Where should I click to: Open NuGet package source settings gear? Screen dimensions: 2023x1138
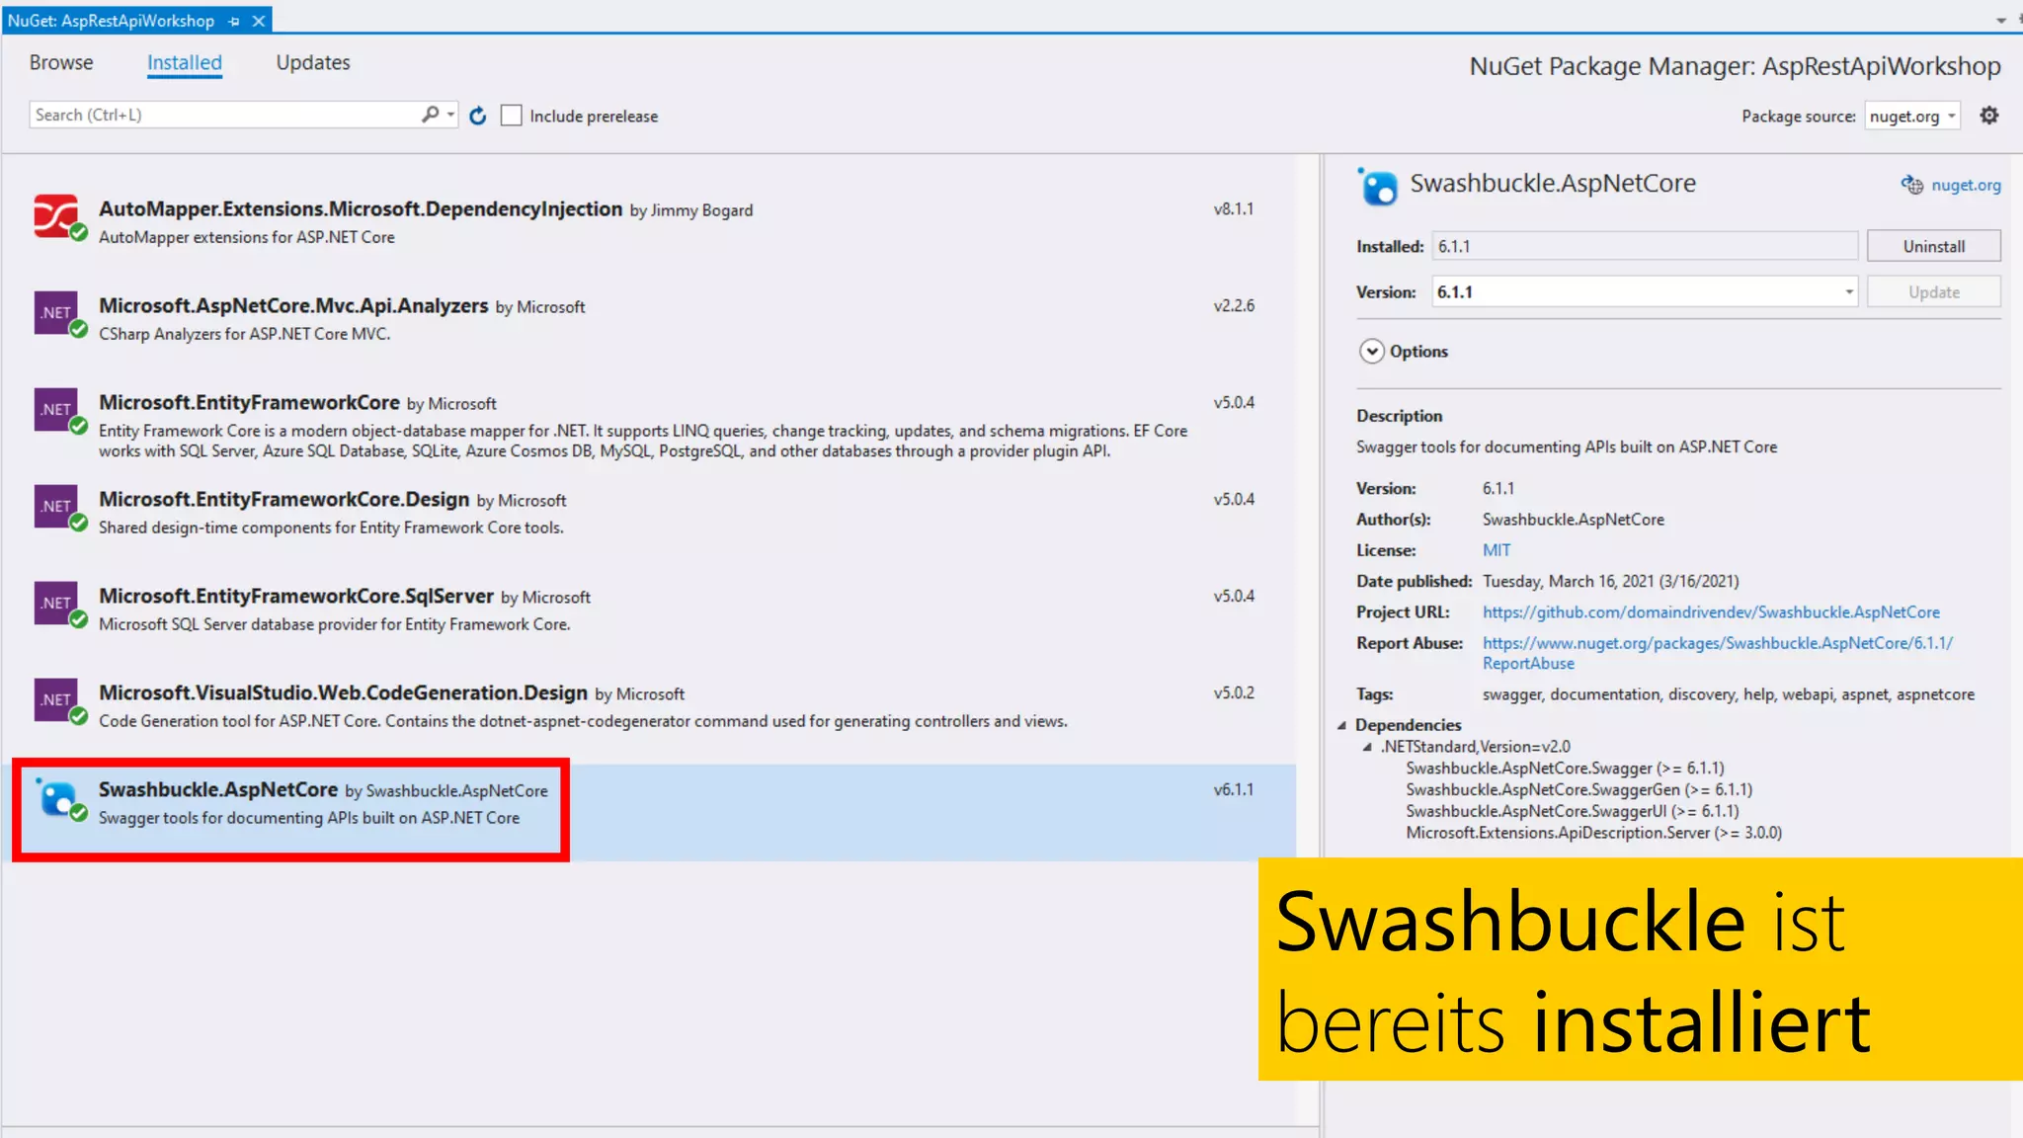[x=1988, y=116]
